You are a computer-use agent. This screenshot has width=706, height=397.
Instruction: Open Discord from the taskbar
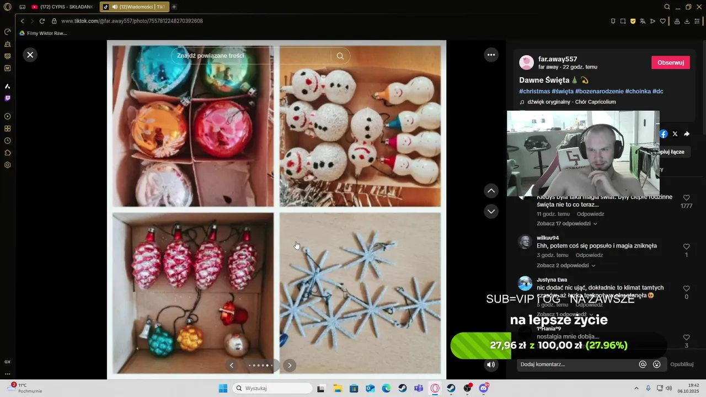point(484,388)
